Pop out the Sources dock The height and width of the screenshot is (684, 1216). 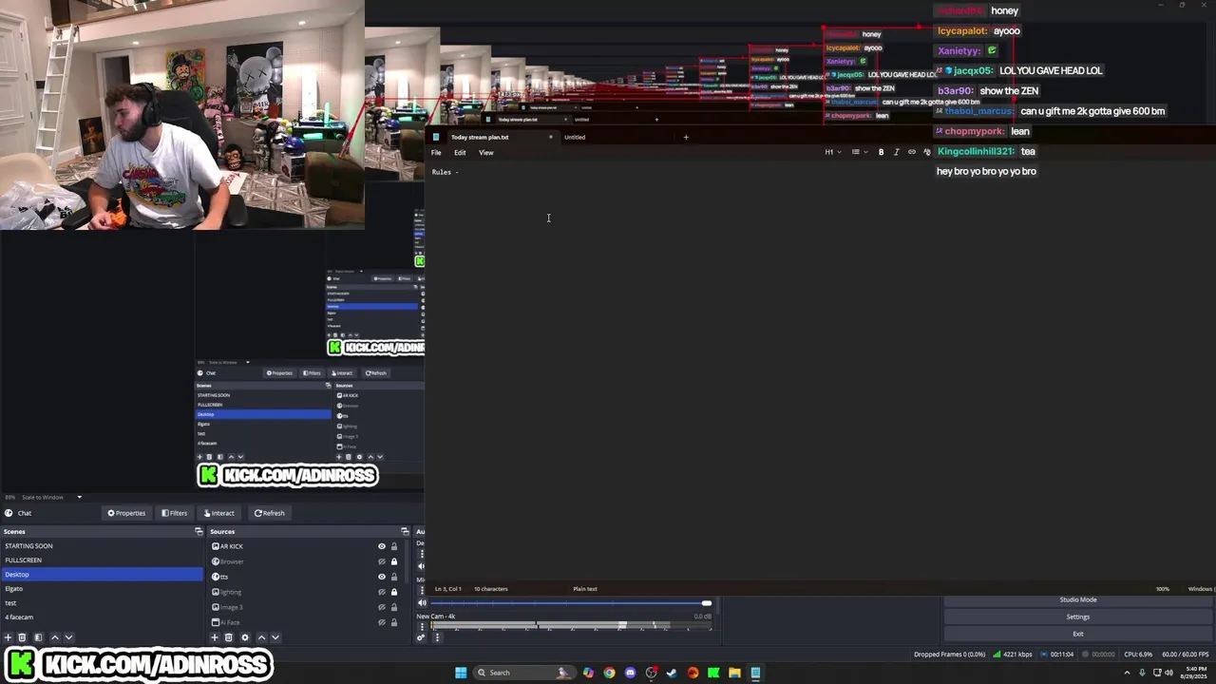tap(405, 531)
